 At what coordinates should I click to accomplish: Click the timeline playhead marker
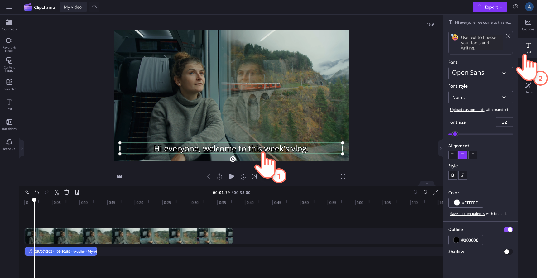[34, 200]
